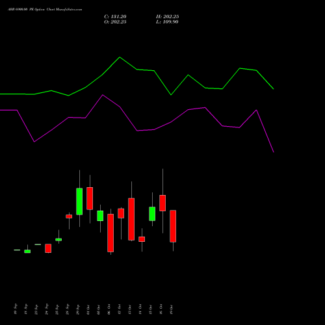325x325 pixels.
Task: Click the last red candlestick on the right
Action: (173, 226)
